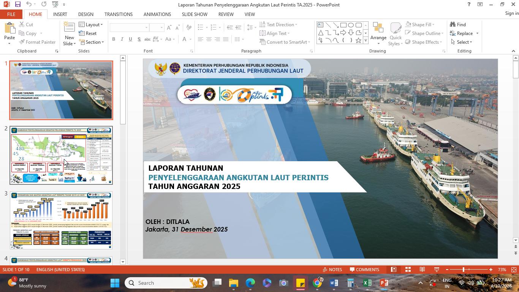519x292 pixels.
Task: Open the FILE tab
Action: pyautogui.click(x=11, y=14)
